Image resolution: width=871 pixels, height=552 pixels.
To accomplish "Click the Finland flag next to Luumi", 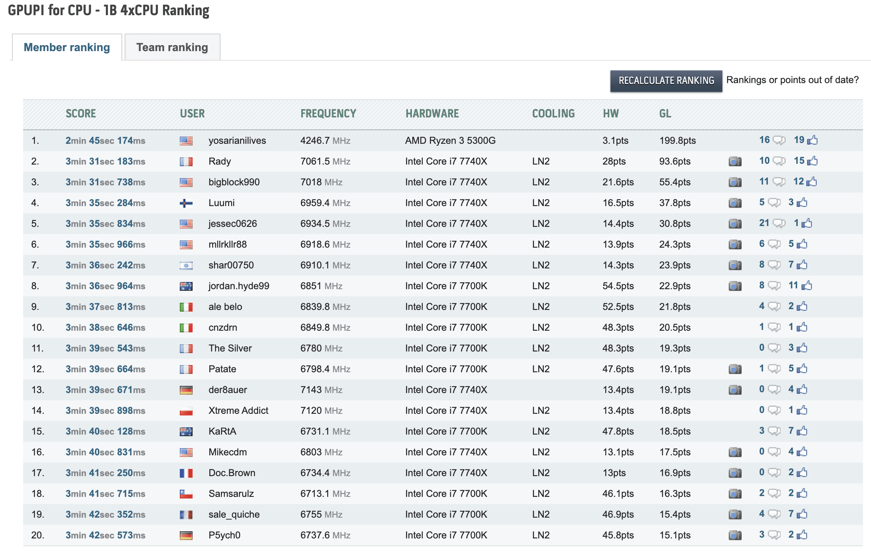I will [x=186, y=203].
